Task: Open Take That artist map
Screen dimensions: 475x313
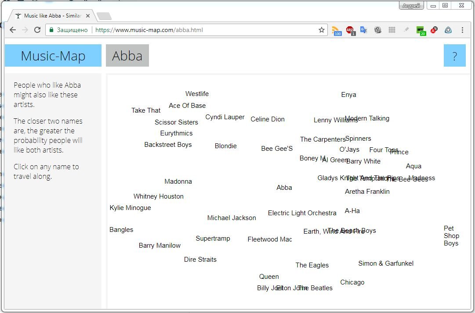Action: pyautogui.click(x=146, y=110)
